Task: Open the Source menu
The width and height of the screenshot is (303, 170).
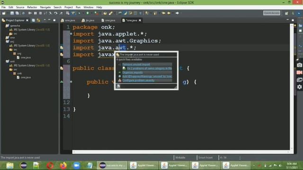Action: (20, 7)
